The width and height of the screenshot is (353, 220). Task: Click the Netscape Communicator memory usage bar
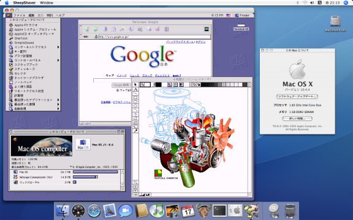pos(86,177)
